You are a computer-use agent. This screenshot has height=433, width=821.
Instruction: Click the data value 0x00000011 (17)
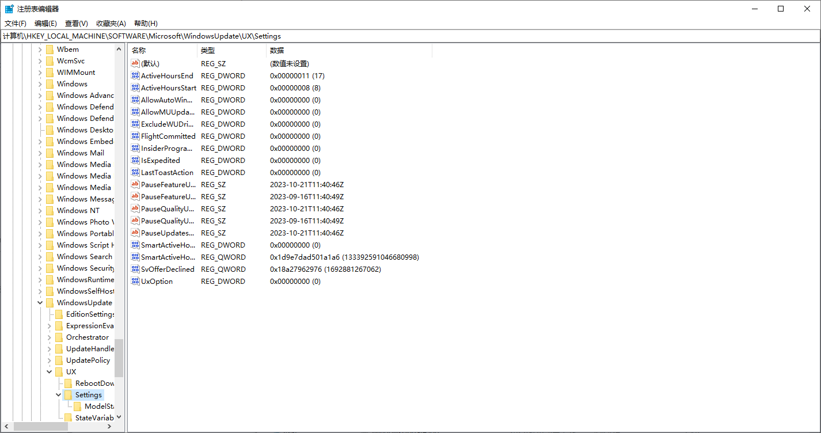pos(297,75)
